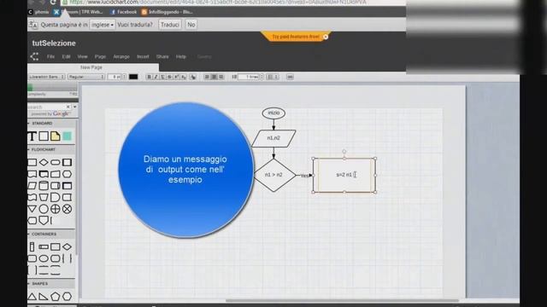Toggle bold text formatting
Screen dimensions: 547x307
click(x=149, y=77)
